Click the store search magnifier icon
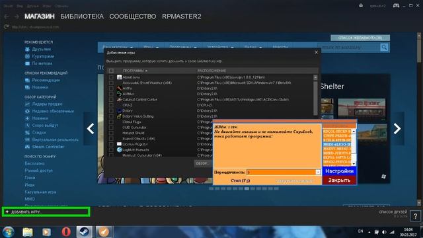The image size is (423, 238). point(384,48)
